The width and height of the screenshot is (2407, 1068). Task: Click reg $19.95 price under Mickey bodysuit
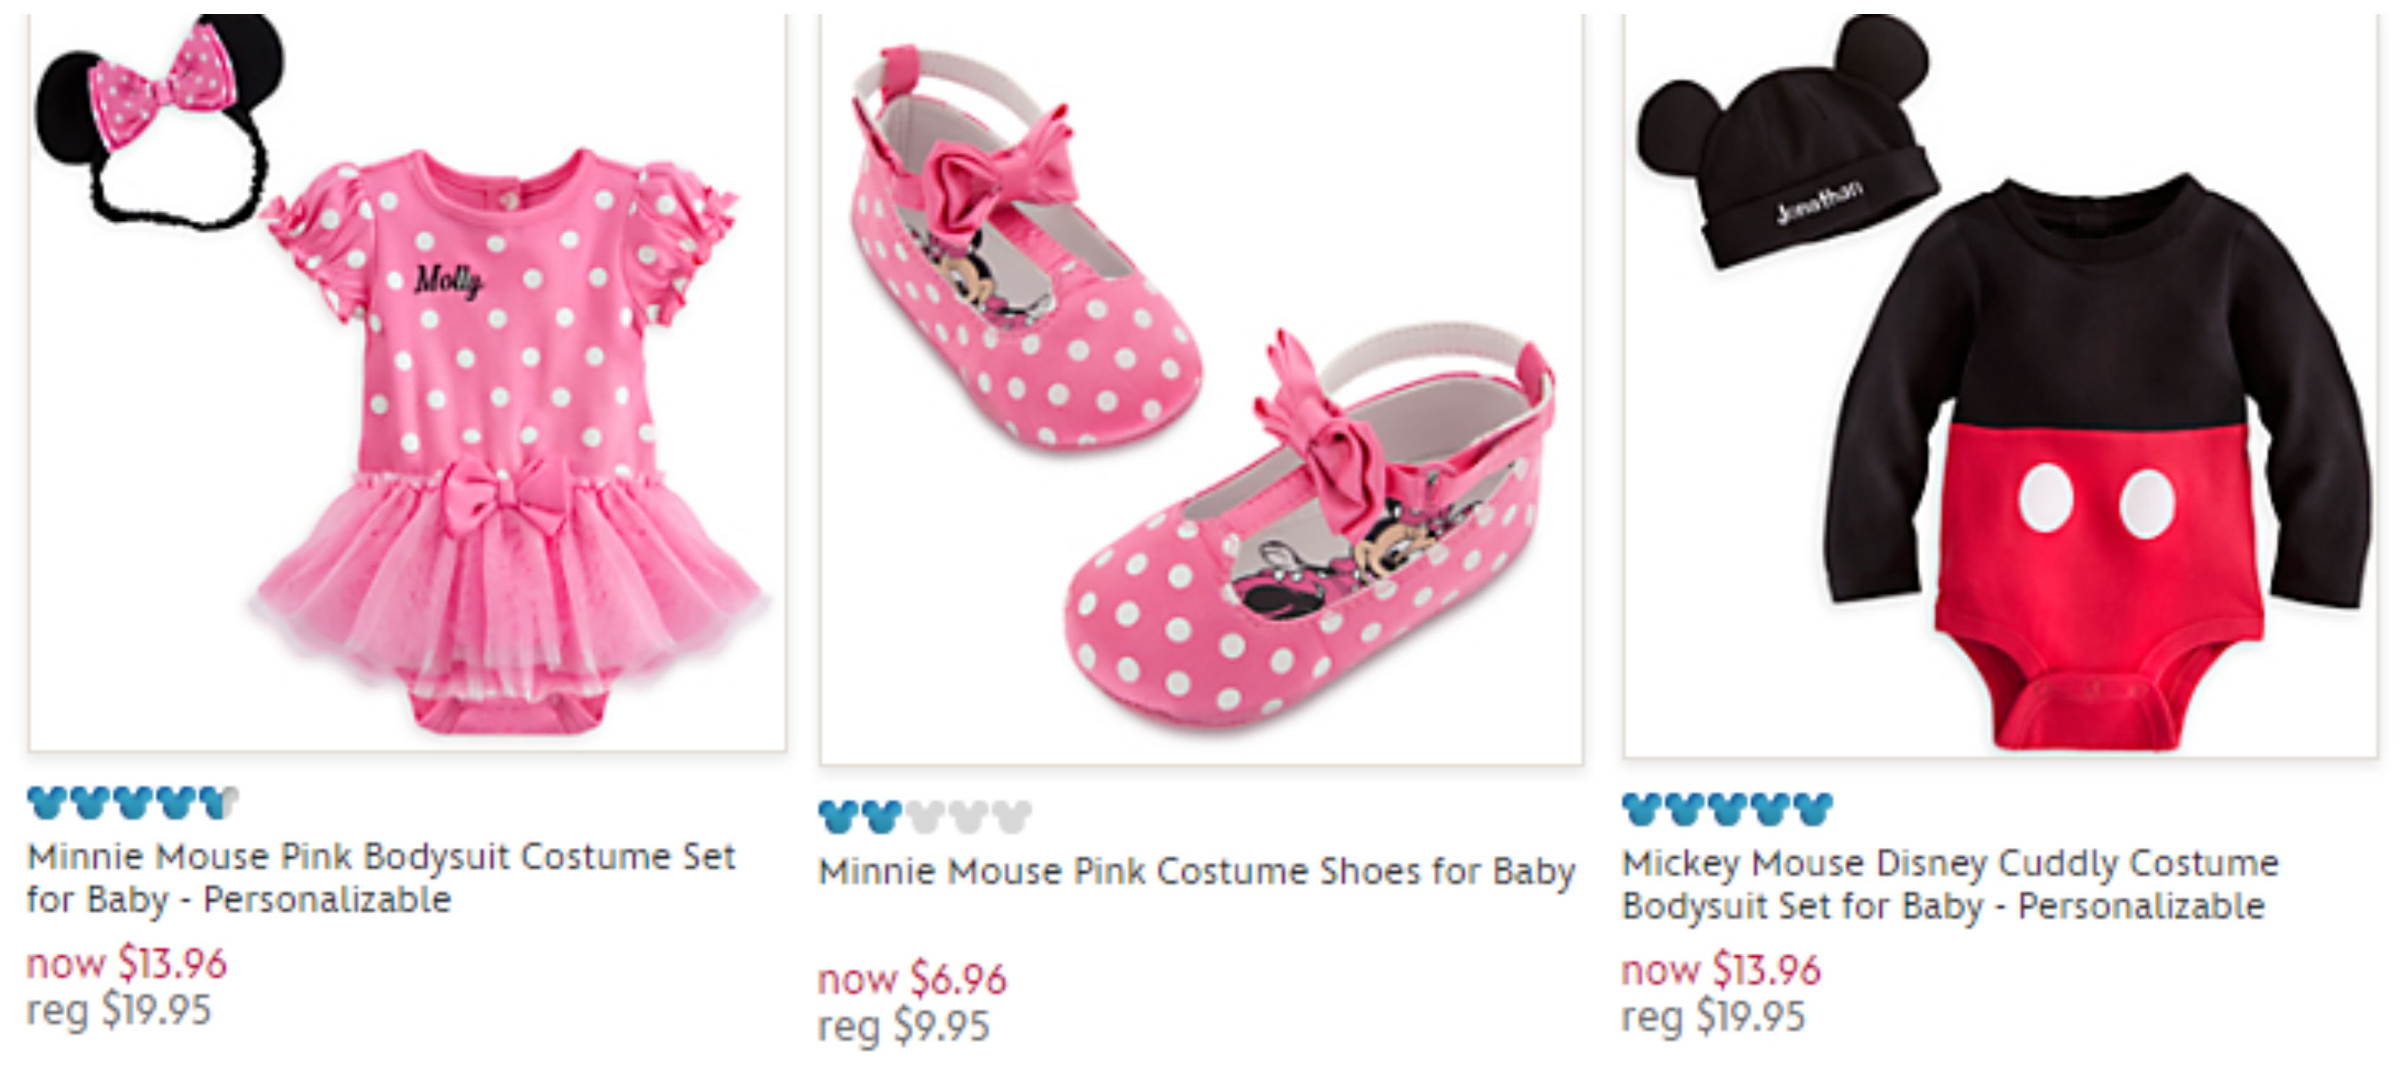(1714, 1016)
